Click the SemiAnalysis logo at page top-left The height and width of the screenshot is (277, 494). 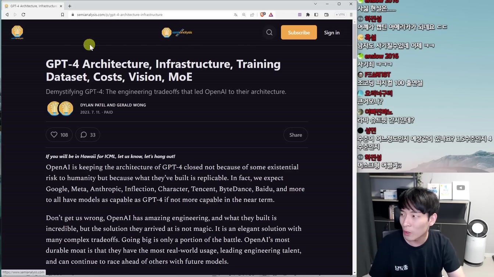click(x=17, y=33)
